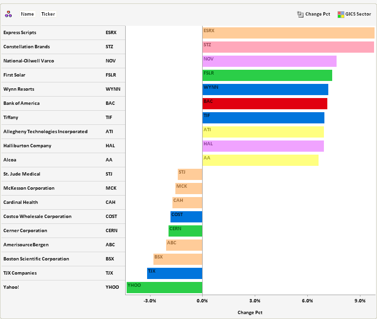Select the COST blue bar
This screenshot has width=377, height=319.
(x=187, y=217)
